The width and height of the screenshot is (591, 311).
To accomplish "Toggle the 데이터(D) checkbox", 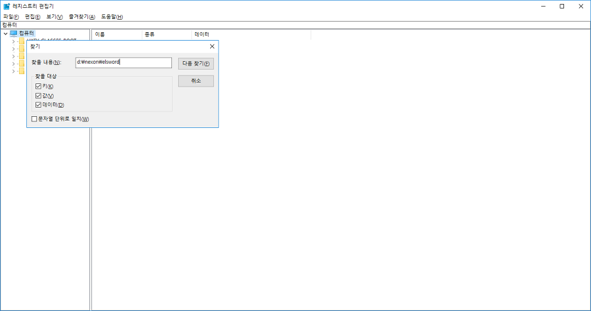I will point(38,105).
